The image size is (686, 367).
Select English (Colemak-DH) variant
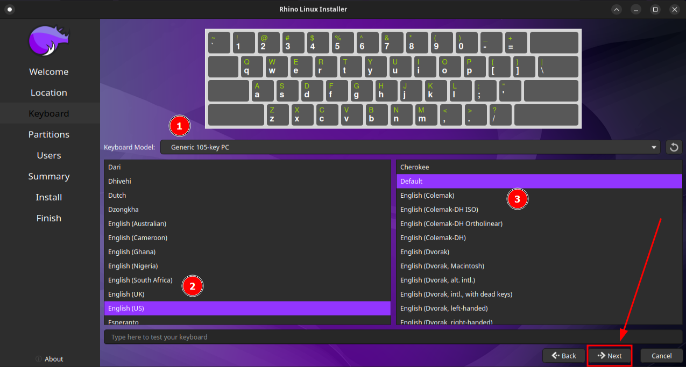click(x=539, y=238)
